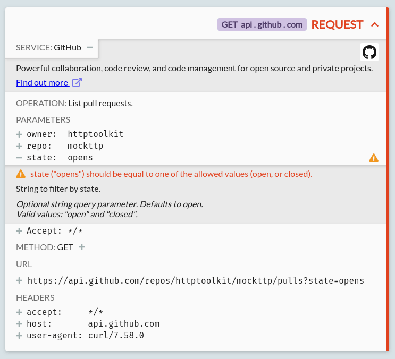Open the Find out more link
The width and height of the screenshot is (395, 359).
pyautogui.click(x=42, y=82)
